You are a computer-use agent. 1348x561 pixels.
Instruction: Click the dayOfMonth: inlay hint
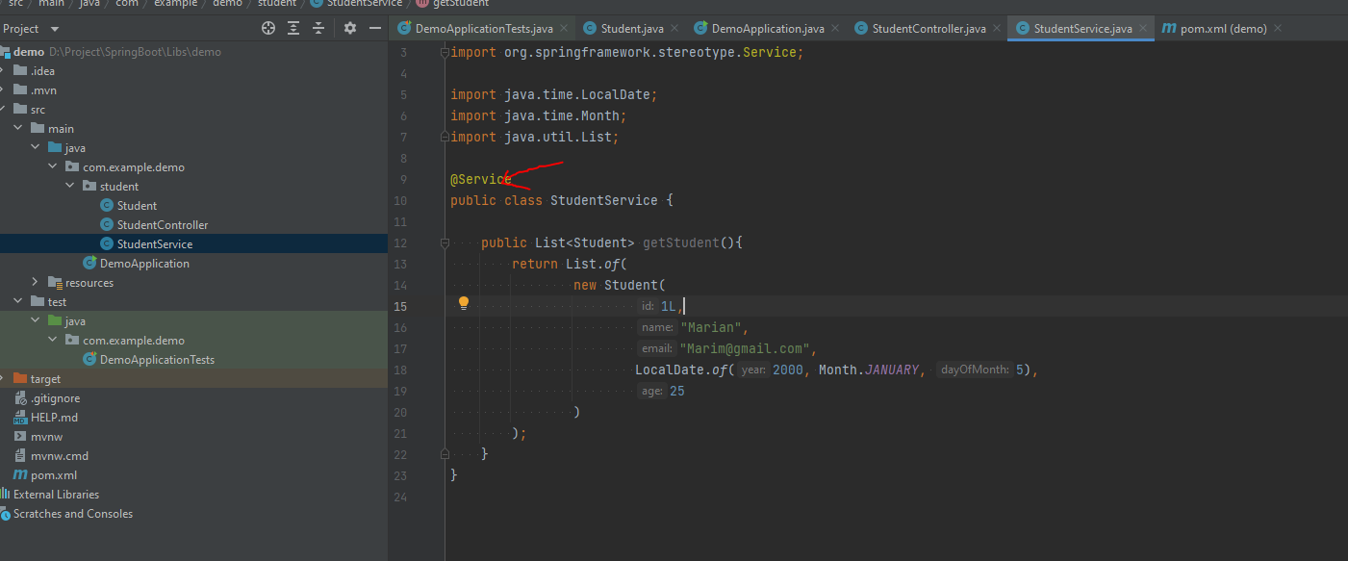click(975, 370)
